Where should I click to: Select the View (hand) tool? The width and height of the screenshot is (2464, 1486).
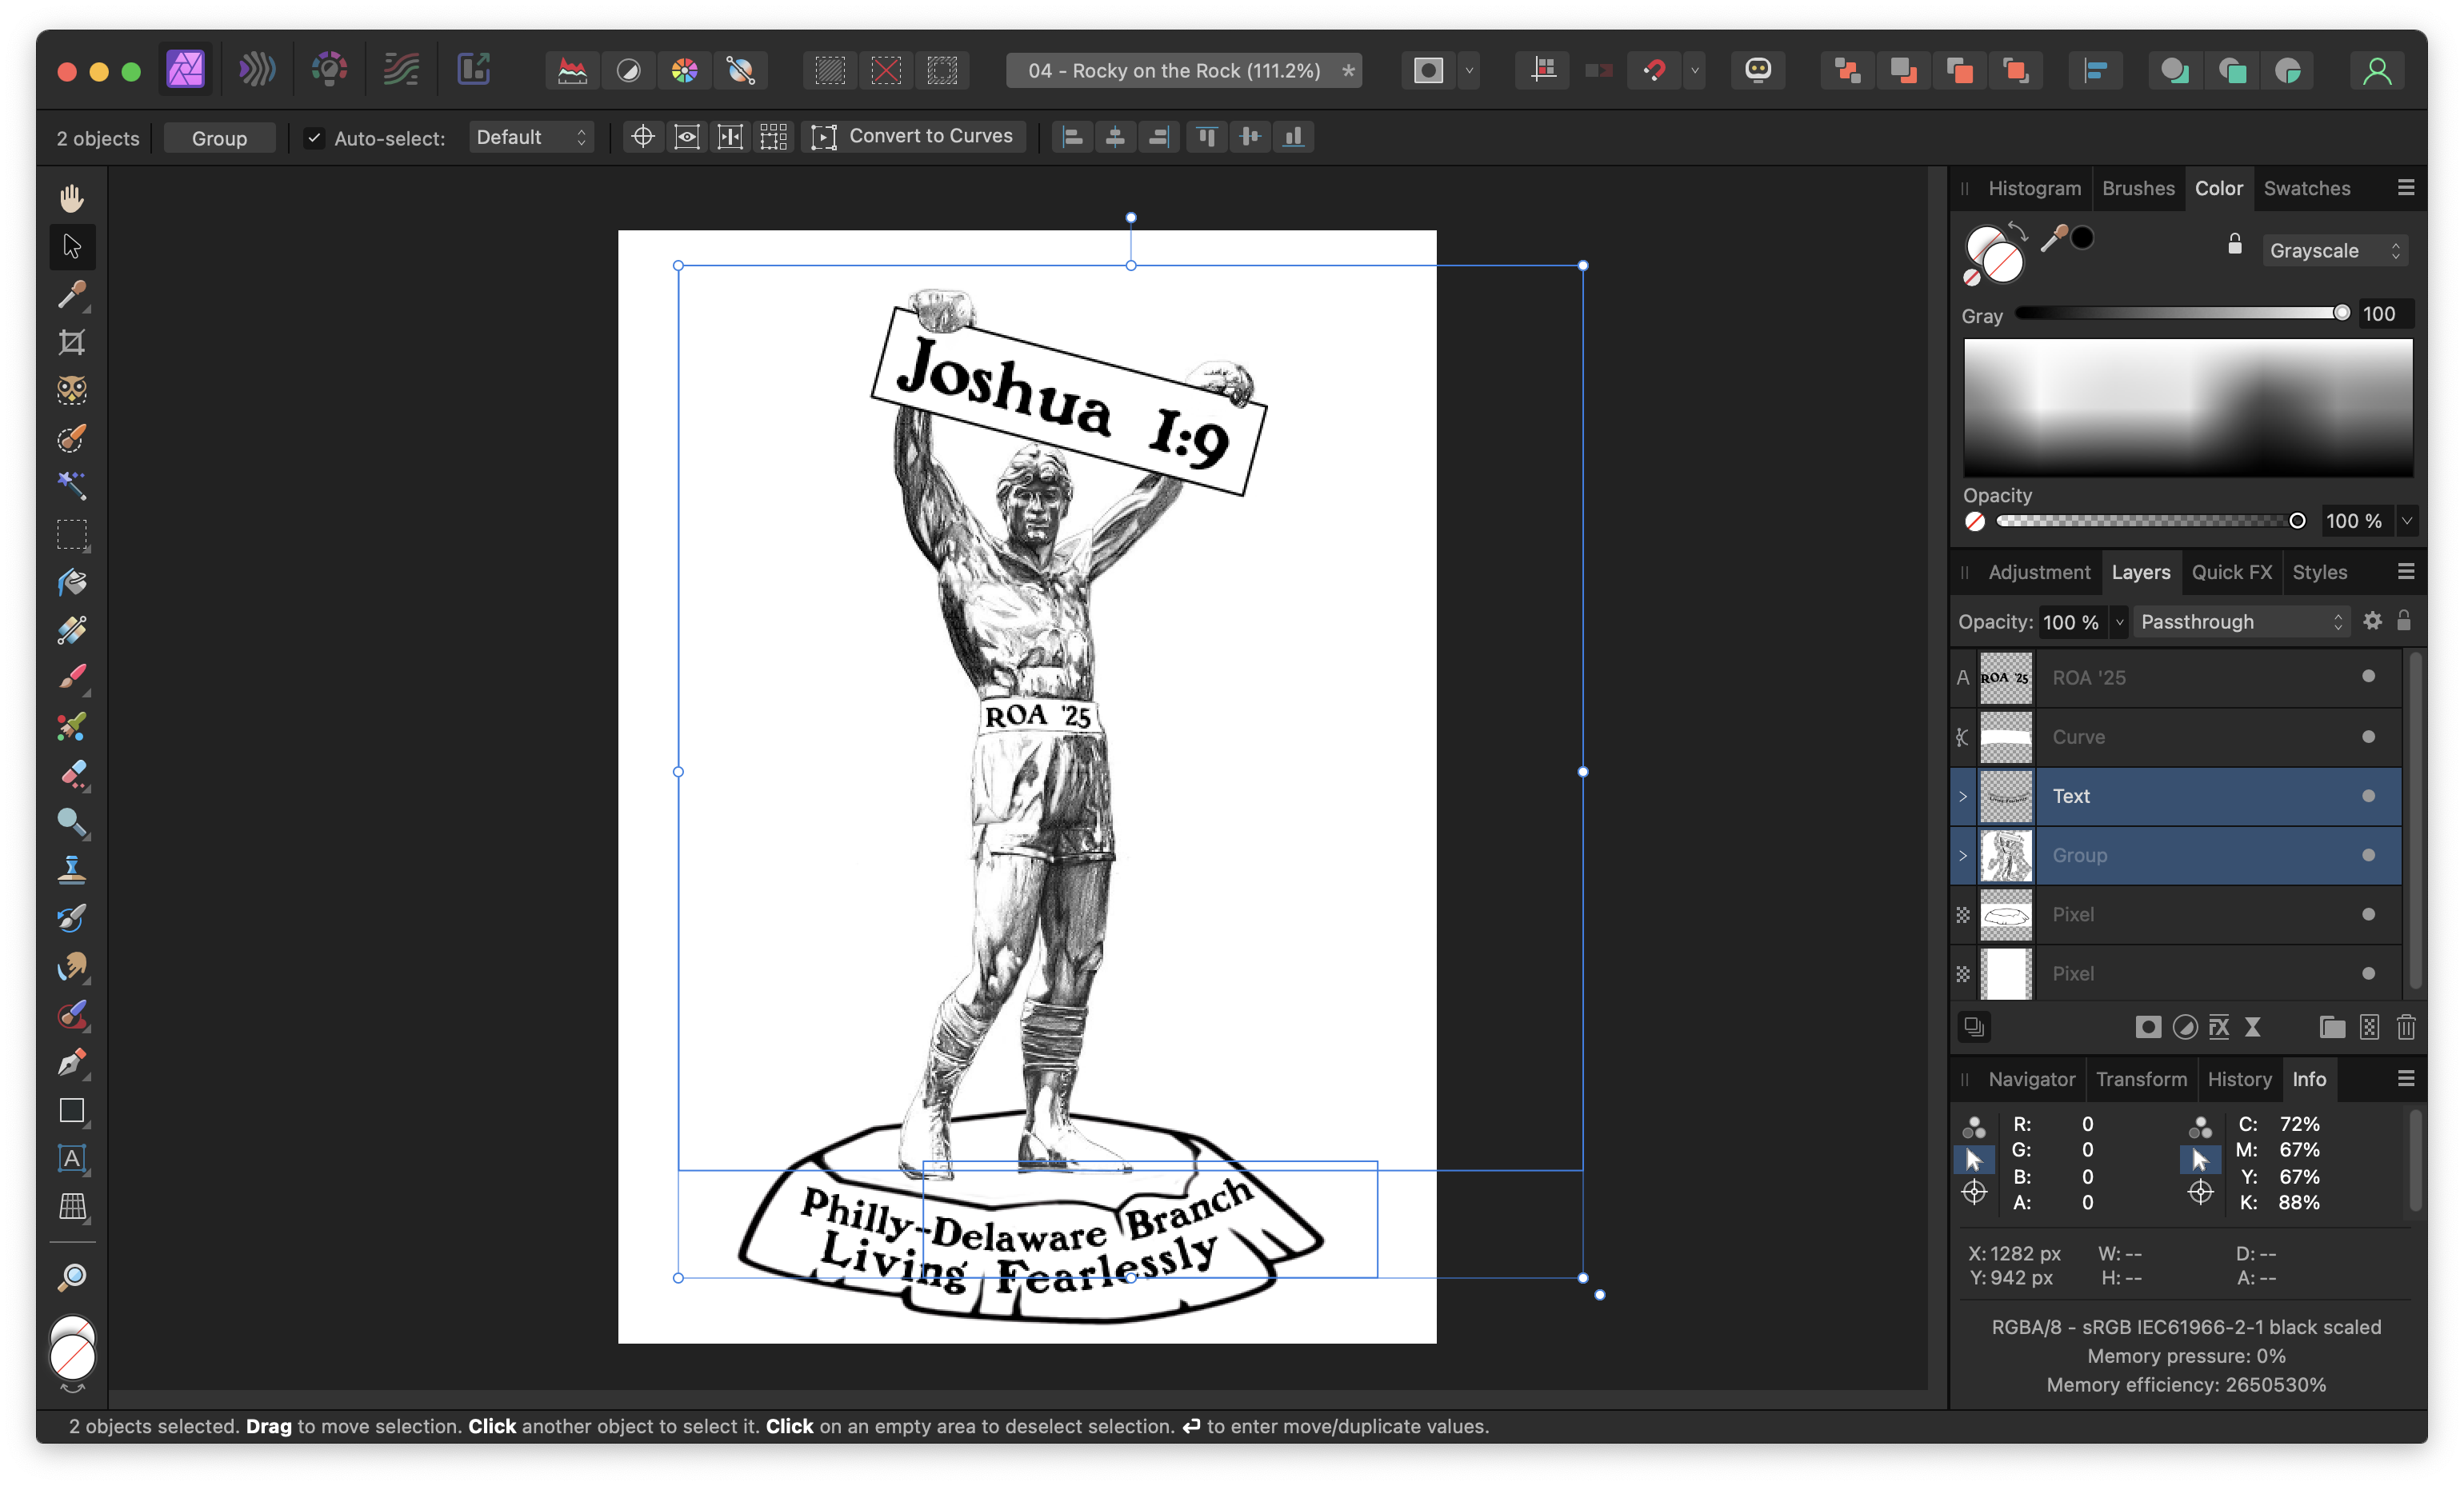coord(71,198)
